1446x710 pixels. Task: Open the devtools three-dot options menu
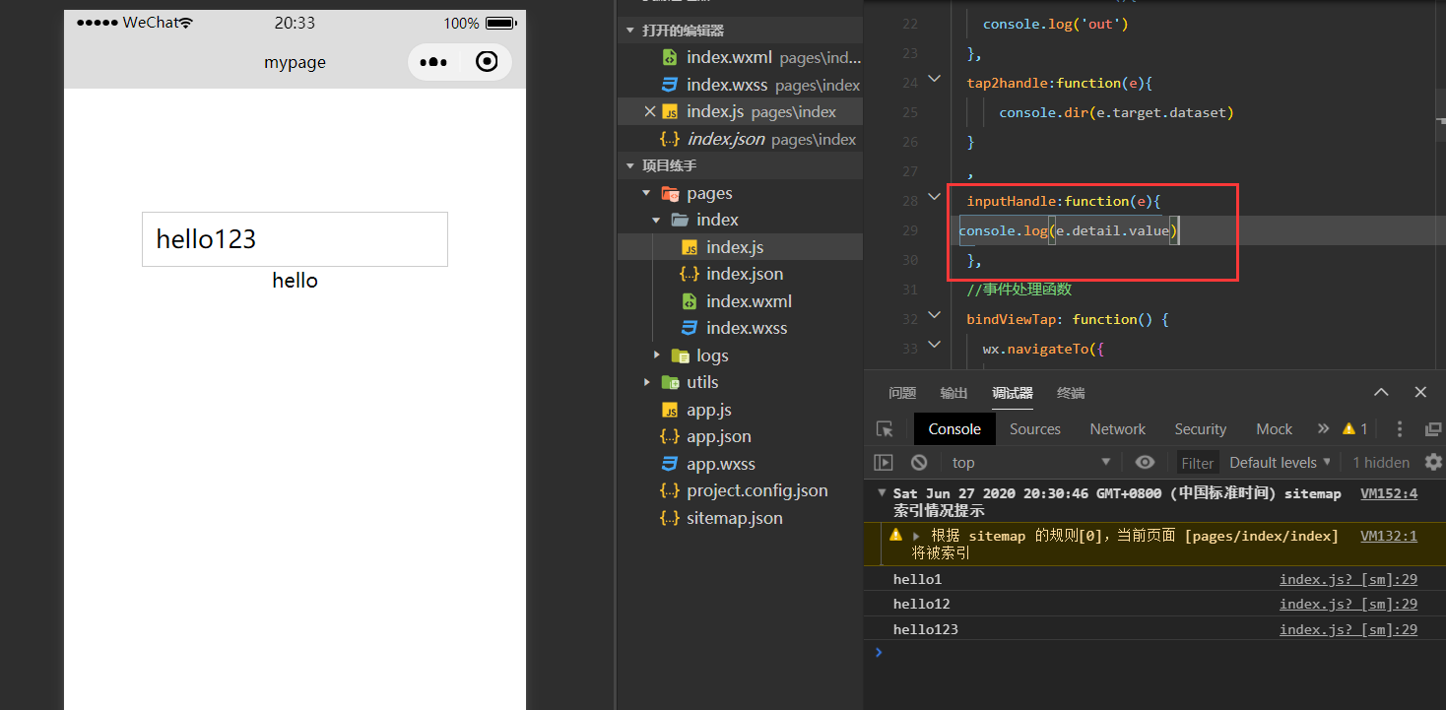(x=1400, y=429)
